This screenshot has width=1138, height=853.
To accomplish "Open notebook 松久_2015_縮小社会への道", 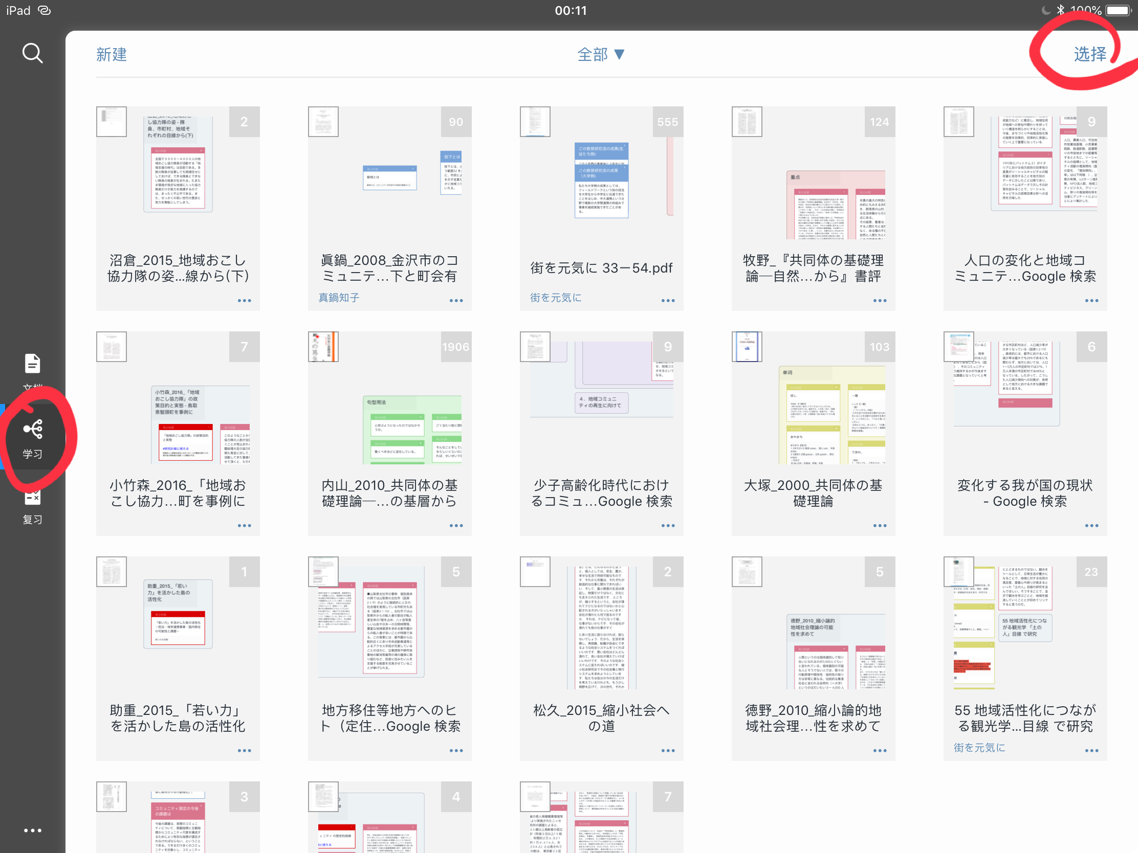I will [x=601, y=658].
